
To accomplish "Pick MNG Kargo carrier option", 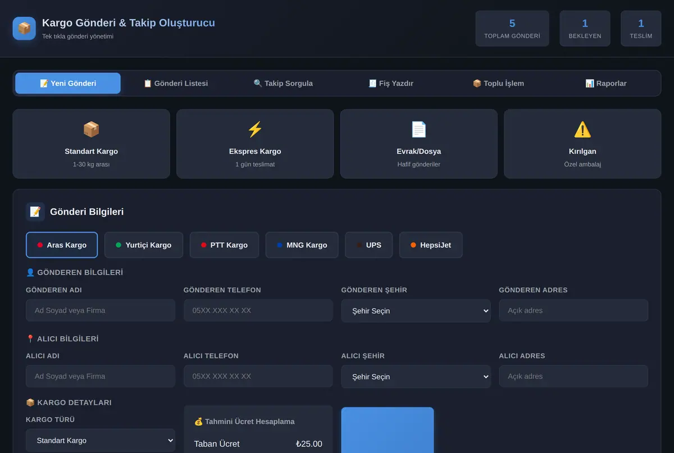I will coord(302,245).
